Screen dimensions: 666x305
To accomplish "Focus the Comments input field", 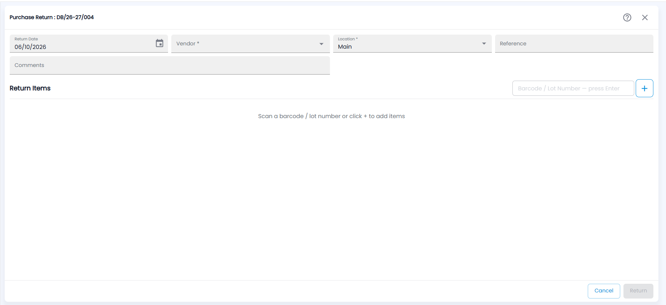I will [x=169, y=65].
